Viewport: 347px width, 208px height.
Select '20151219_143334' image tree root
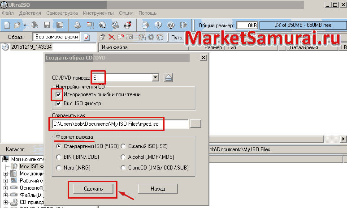coord(31,47)
